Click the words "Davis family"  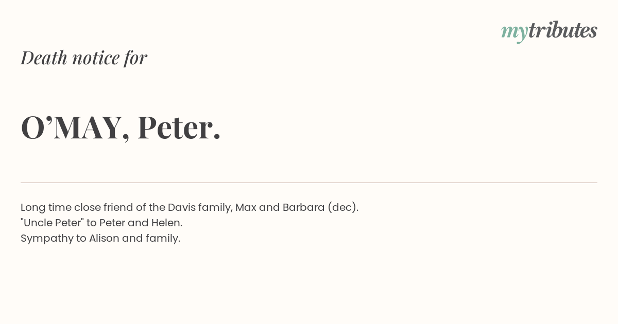(200, 207)
